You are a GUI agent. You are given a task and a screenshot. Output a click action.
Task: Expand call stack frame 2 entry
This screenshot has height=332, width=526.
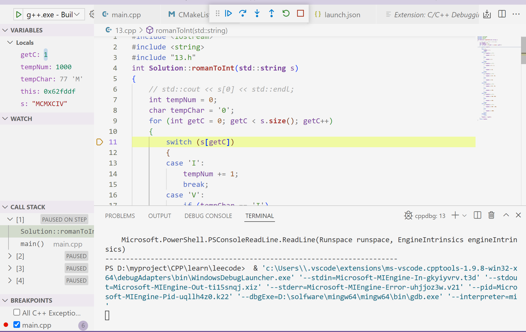(10, 256)
